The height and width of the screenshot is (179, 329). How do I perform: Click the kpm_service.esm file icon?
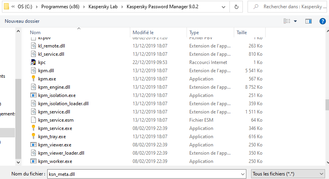tap(33, 120)
